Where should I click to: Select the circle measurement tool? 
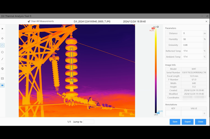click(x=2, y=52)
